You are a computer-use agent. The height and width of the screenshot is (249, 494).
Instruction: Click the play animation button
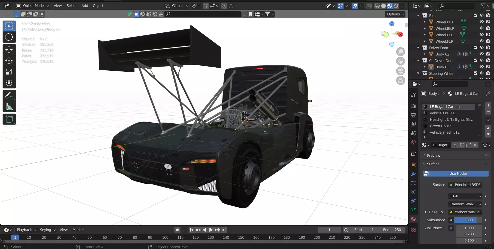tap(211, 230)
